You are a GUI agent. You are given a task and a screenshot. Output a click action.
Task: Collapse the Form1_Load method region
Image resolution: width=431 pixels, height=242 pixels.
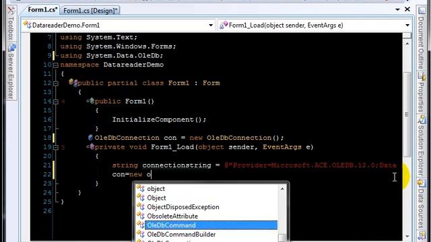pyautogui.click(x=56, y=147)
